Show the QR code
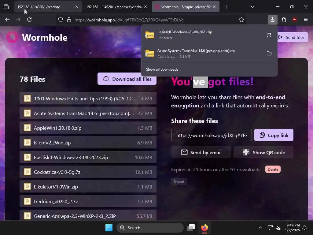 (x=263, y=152)
